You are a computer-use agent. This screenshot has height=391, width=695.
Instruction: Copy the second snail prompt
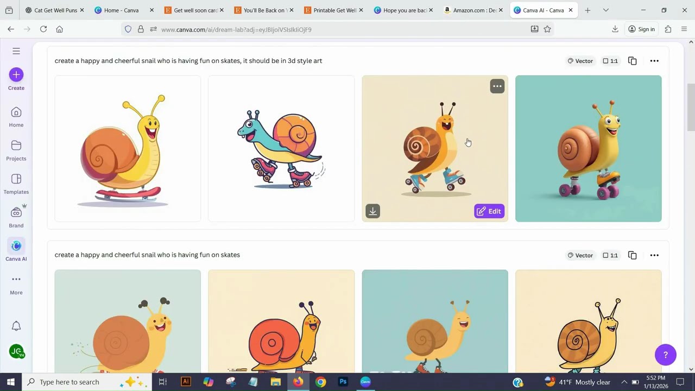click(632, 255)
